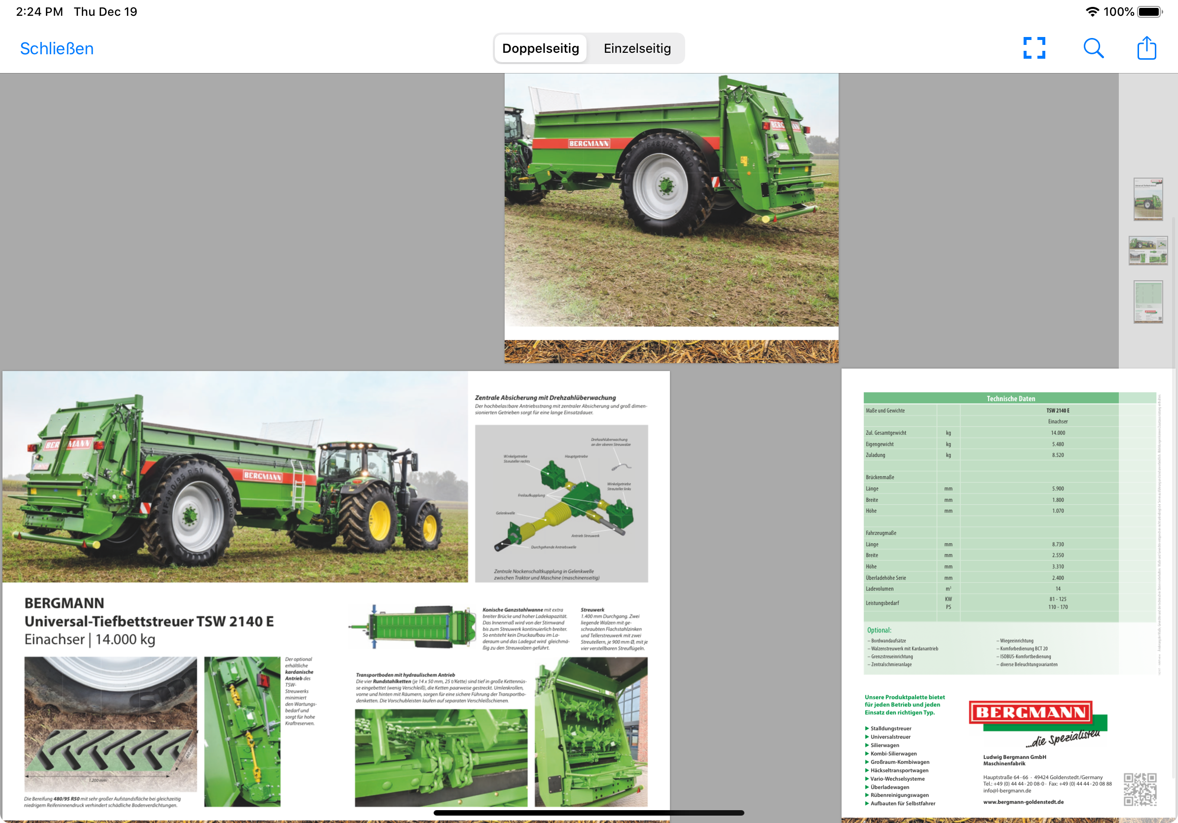Image resolution: width=1178 pixels, height=823 pixels.
Task: Open search with the magnifying glass icon
Action: [x=1093, y=48]
